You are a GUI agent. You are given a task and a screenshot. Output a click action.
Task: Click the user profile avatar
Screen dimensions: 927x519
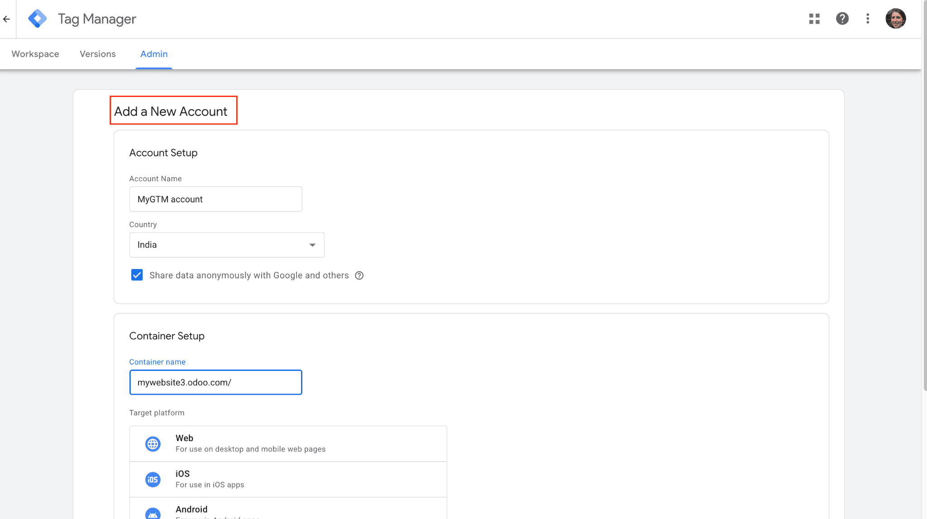(895, 19)
